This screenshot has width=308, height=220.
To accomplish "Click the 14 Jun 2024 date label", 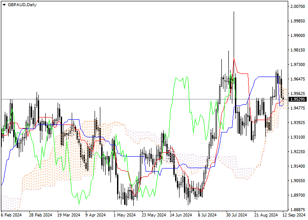I will 181,215.
